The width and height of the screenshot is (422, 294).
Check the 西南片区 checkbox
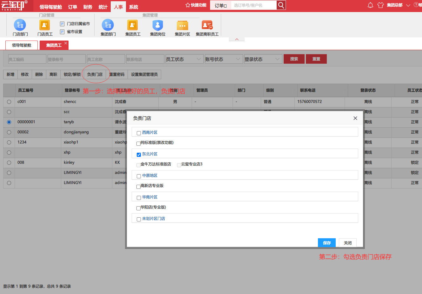[x=139, y=133]
